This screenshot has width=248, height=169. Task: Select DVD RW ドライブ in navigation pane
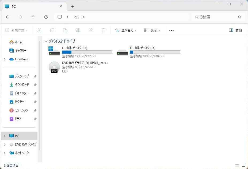point(23,144)
